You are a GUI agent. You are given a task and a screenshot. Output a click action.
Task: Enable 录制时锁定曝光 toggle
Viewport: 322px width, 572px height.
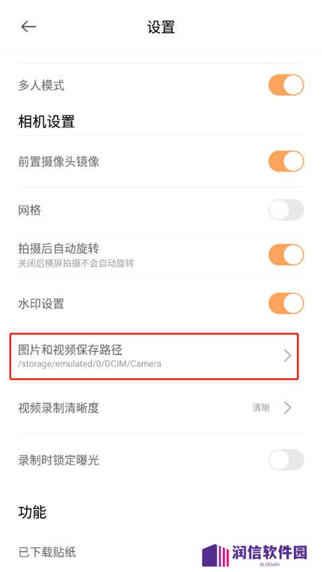(x=286, y=460)
